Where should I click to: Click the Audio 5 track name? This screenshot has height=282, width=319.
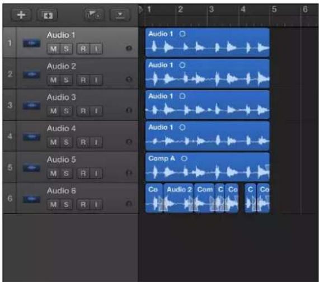click(61, 159)
